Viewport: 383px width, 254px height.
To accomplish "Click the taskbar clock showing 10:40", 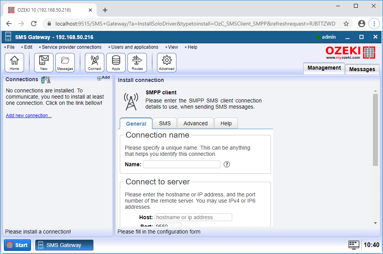I will [x=371, y=245].
